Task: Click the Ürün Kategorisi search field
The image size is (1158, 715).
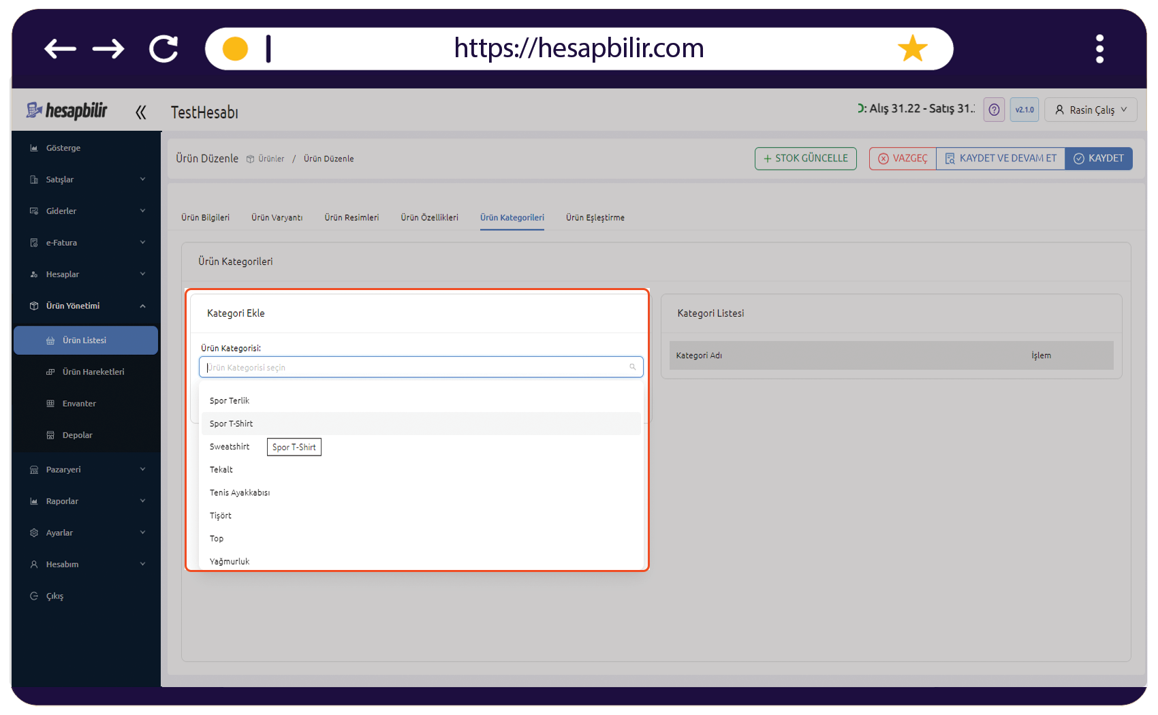Action: click(421, 367)
